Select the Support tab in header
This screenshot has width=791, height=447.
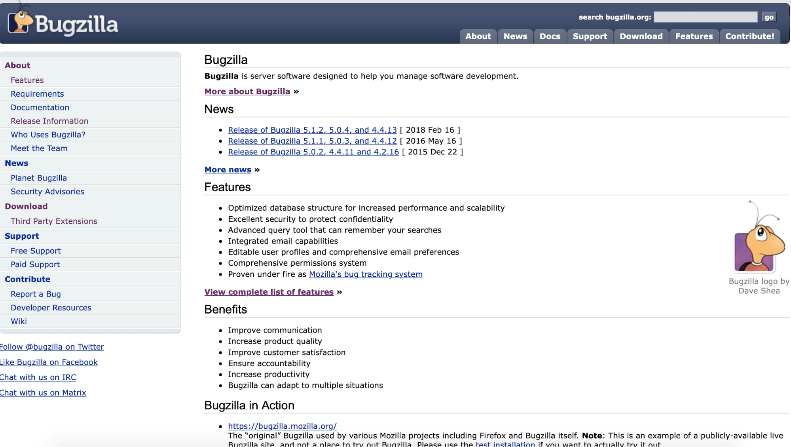tap(590, 36)
